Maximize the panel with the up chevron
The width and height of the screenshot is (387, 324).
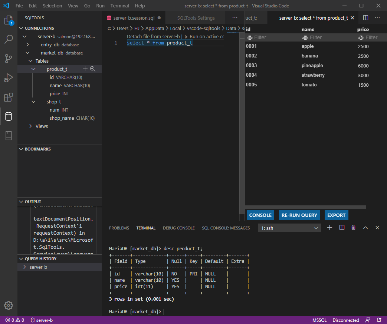pos(365,228)
